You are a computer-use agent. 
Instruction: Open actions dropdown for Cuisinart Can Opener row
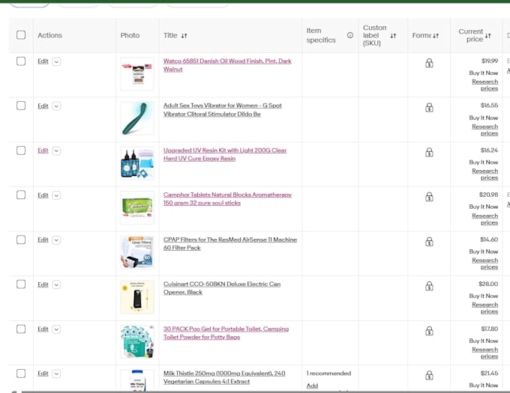point(56,284)
